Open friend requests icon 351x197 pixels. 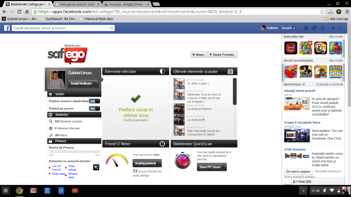point(306,28)
